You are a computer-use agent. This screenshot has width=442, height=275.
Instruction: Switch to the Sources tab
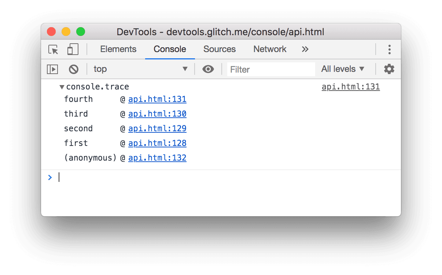click(x=219, y=49)
